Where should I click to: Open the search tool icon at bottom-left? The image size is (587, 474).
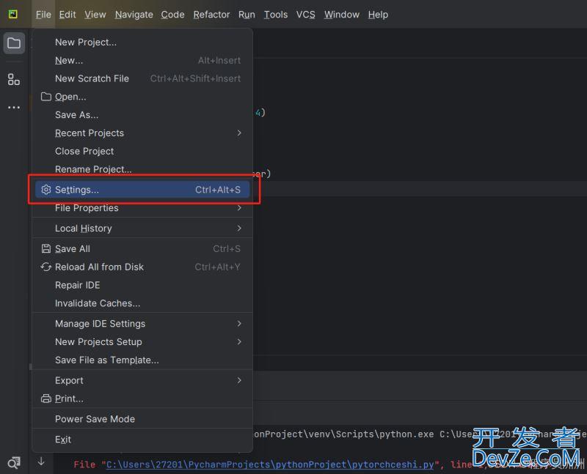pyautogui.click(x=14, y=463)
